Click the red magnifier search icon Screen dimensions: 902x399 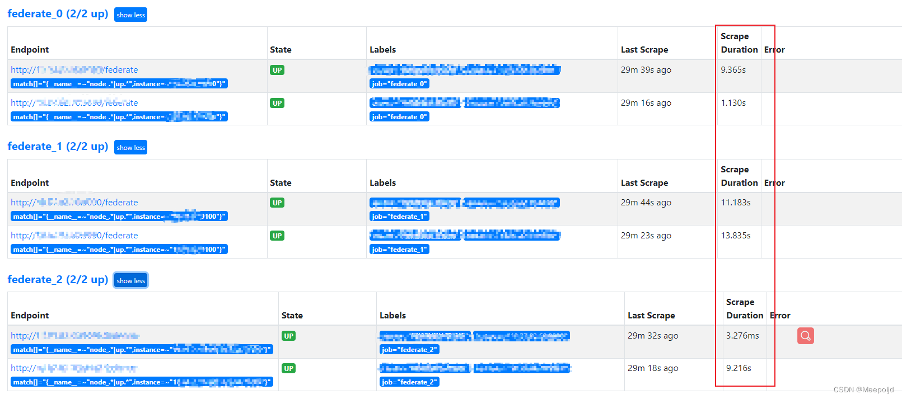tap(805, 336)
